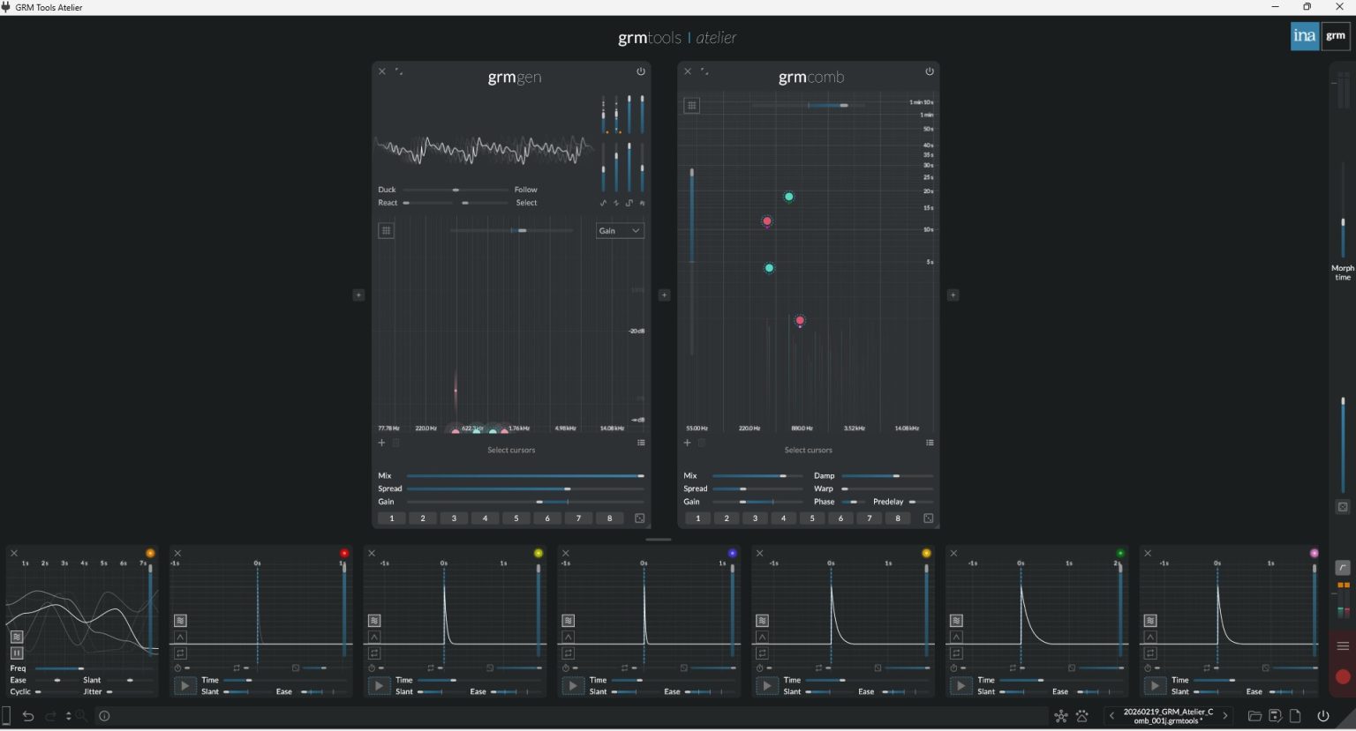
Task: Go to previous preset with left chevron
Action: pos(1111,716)
